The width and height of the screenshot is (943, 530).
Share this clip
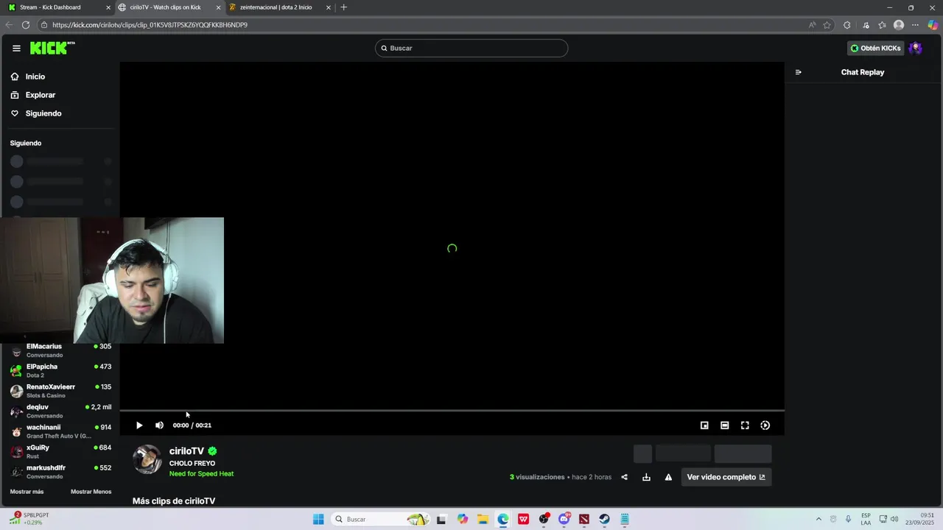(x=624, y=477)
